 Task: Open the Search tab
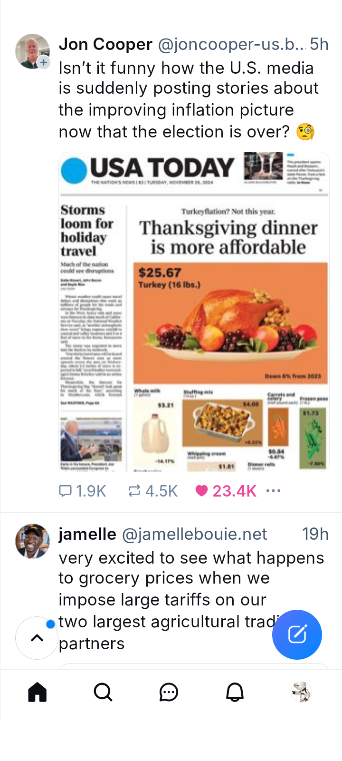pos(103,692)
